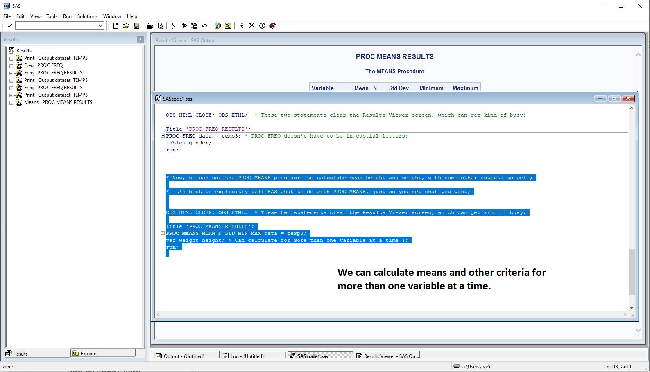This screenshot has height=372, width=650.
Task: Click the Submit running-man icon
Action: click(241, 26)
